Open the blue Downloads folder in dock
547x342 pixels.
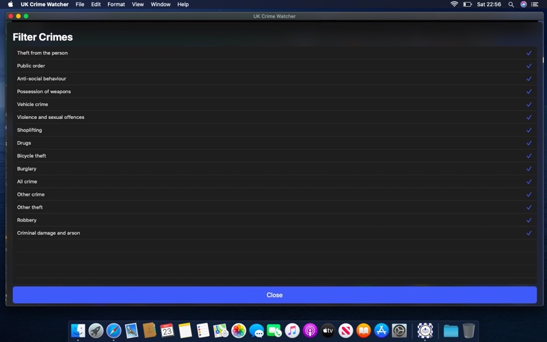451,330
